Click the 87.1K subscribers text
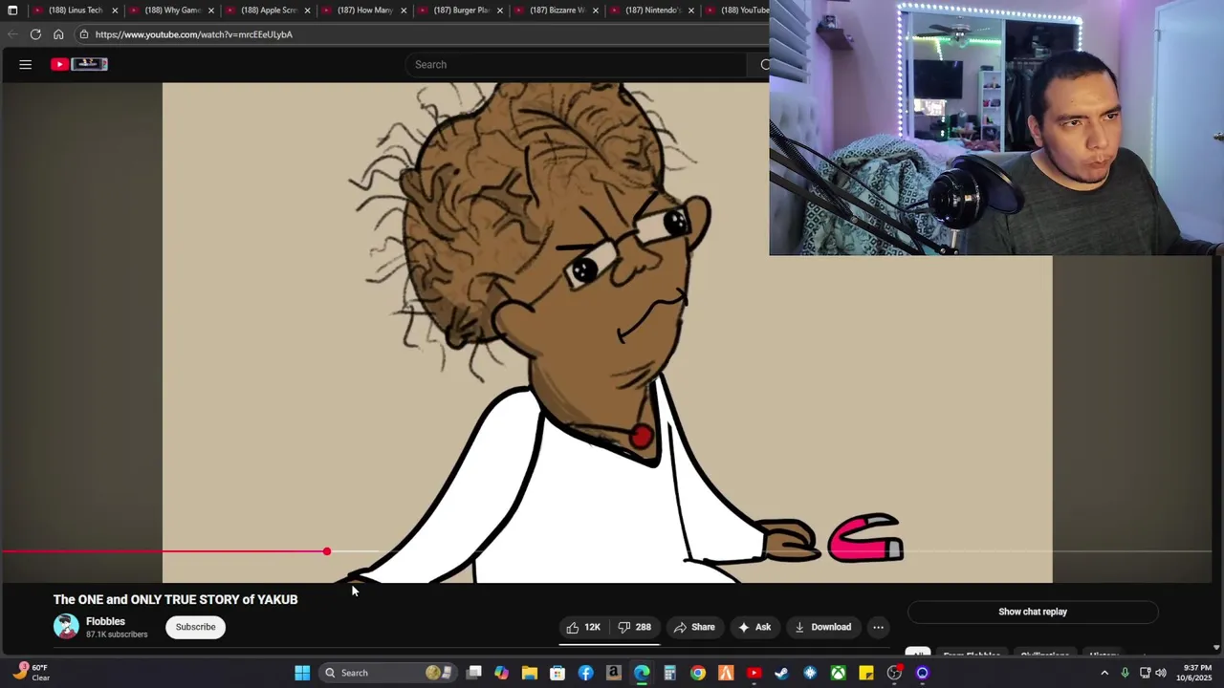 [117, 634]
